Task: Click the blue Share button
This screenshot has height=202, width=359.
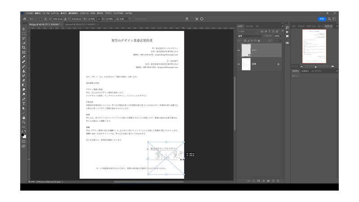Action: [x=322, y=19]
